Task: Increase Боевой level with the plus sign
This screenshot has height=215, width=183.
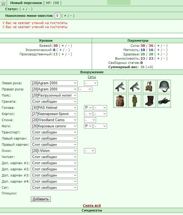Action: pyautogui.click(x=63, y=46)
